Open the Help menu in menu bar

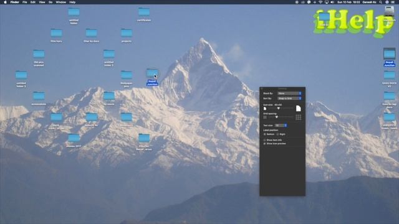[x=72, y=2]
